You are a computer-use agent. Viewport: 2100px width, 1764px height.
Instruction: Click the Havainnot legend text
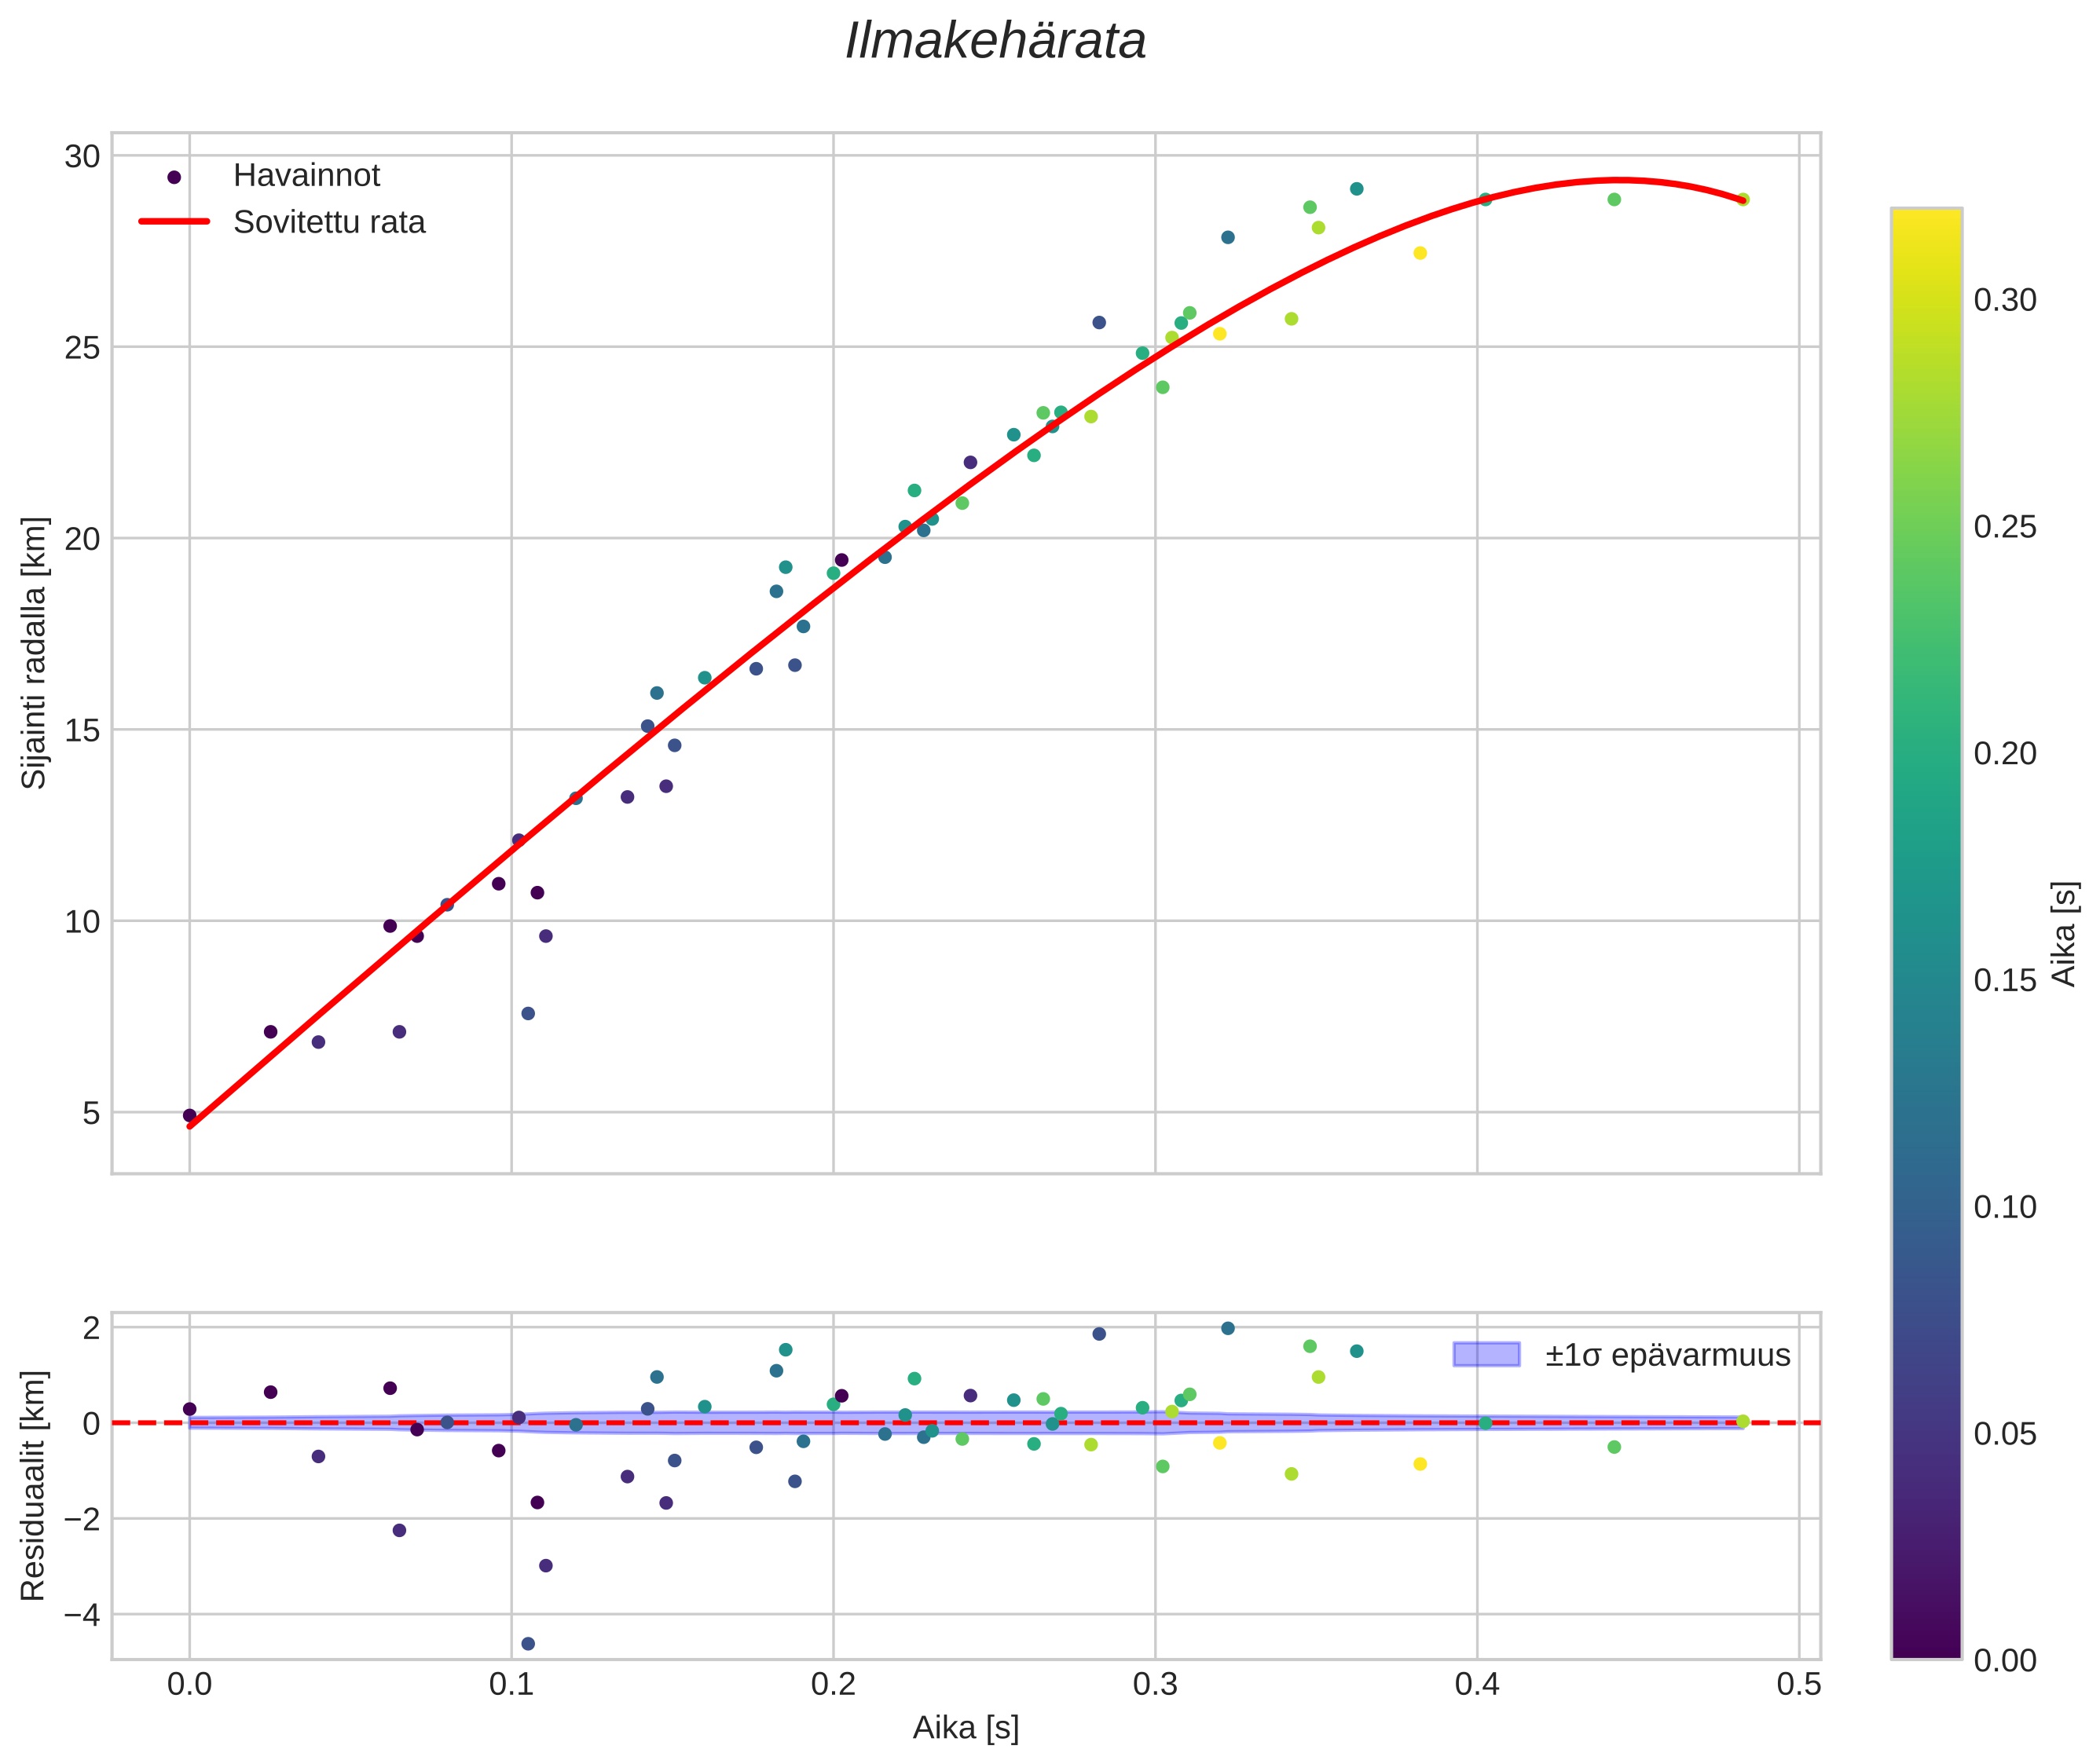(306, 176)
